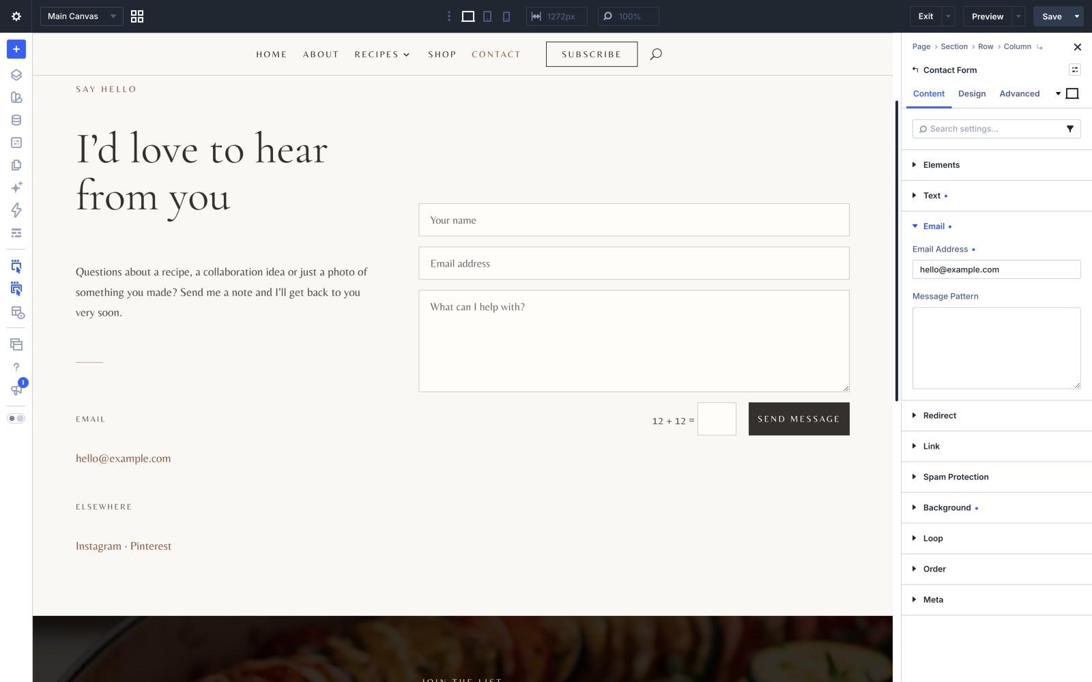1092x682 pixels.
Task: Click the database cylinder icon in sidebar
Action: (x=16, y=120)
